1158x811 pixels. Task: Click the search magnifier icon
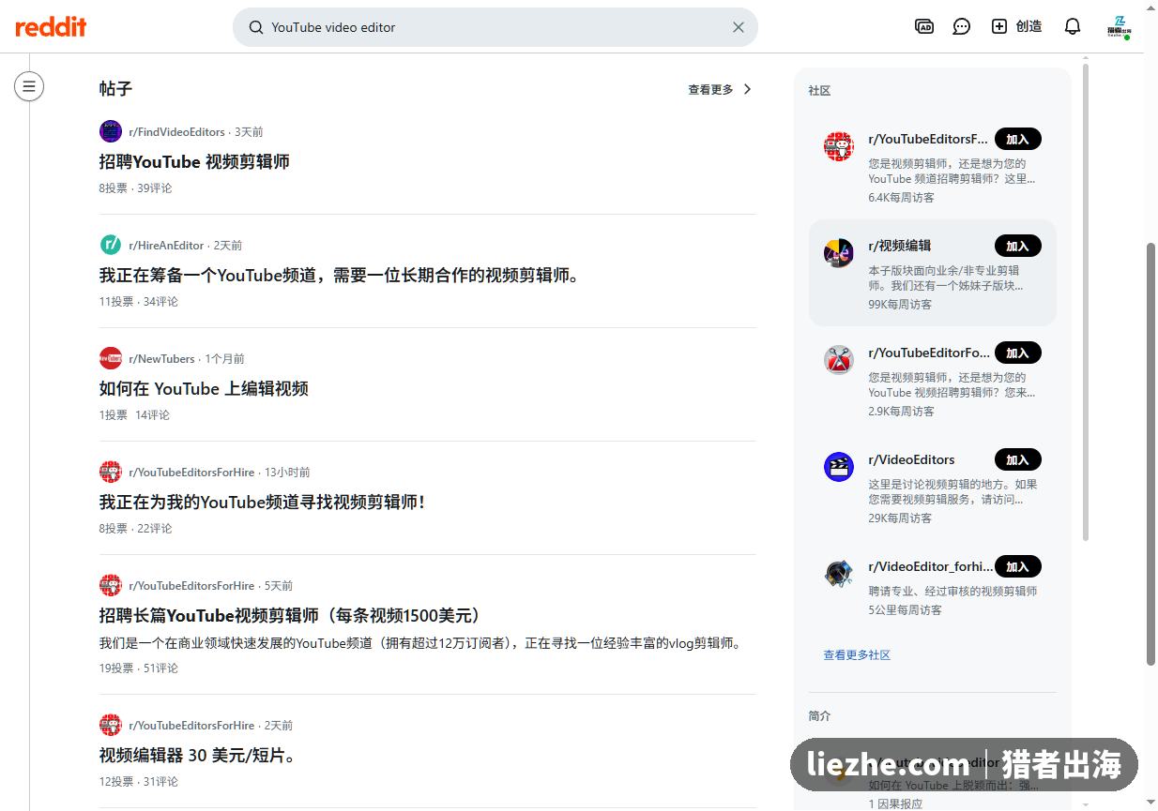coord(255,27)
